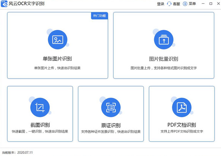Click the 热门功能 badge
221x156 pixels.
pyautogui.click(x=100, y=15)
